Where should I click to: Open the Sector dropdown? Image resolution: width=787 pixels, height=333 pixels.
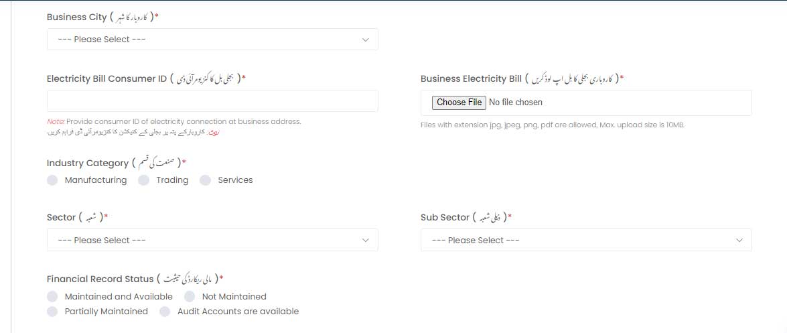(212, 240)
